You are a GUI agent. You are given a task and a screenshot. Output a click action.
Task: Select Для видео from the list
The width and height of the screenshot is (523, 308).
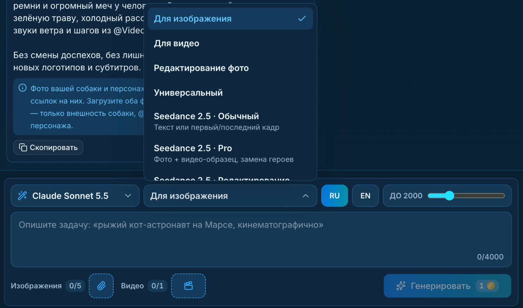click(230, 43)
